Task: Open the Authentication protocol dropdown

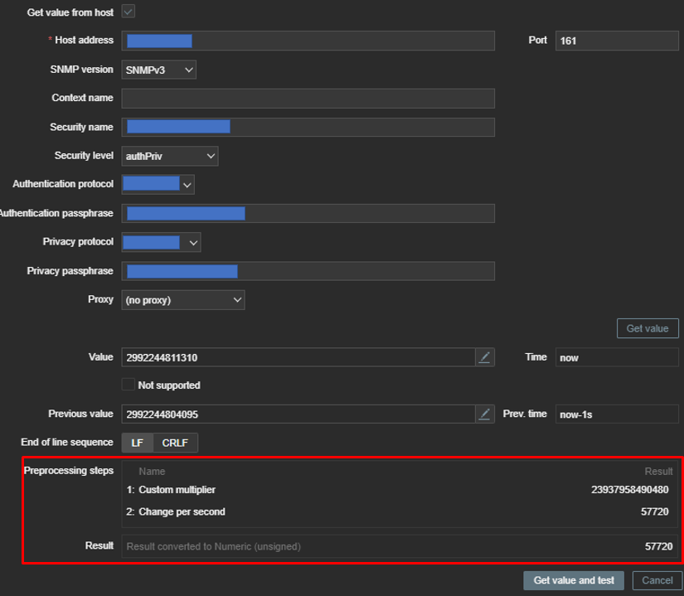Action: coord(158,184)
